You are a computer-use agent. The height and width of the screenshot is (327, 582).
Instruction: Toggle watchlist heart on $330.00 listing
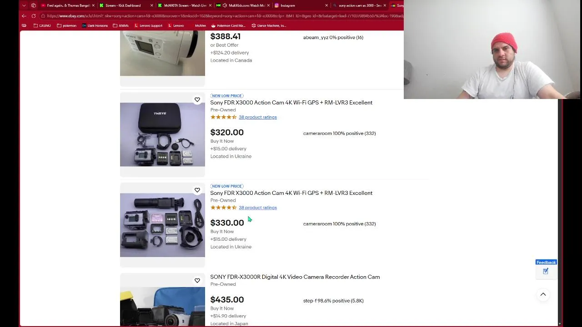click(197, 190)
